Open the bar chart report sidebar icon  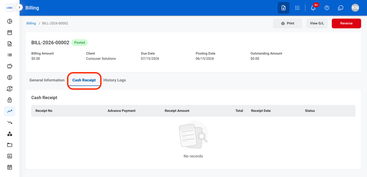[10, 156]
